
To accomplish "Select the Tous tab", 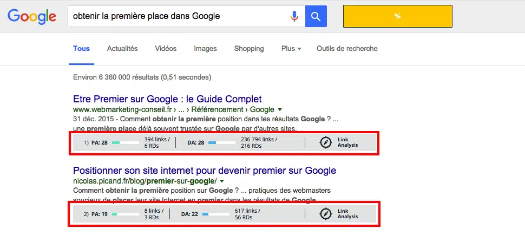I will click(81, 49).
